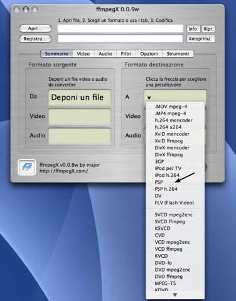This screenshot has width=236, height=301.
Task: Select DVD mpeg2enc preset
Action: tap(175, 270)
